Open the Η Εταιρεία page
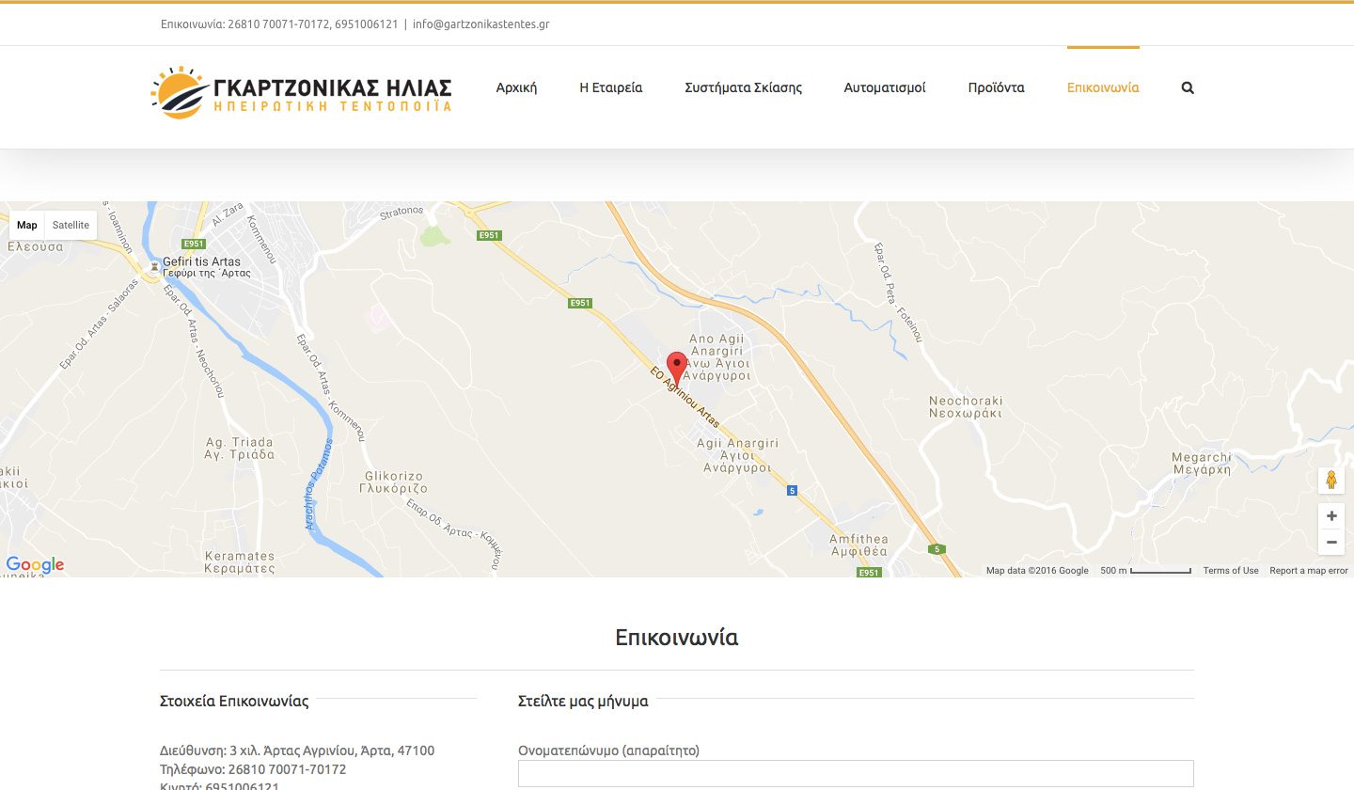1354x790 pixels. coord(610,87)
